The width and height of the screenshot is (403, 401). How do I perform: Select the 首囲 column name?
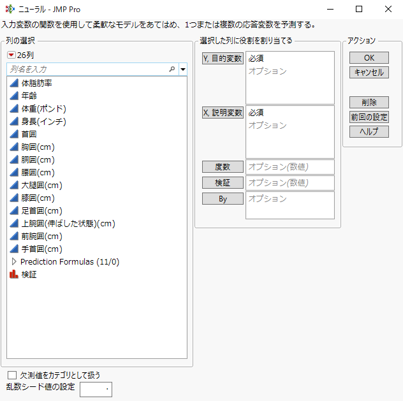pyautogui.click(x=29, y=134)
